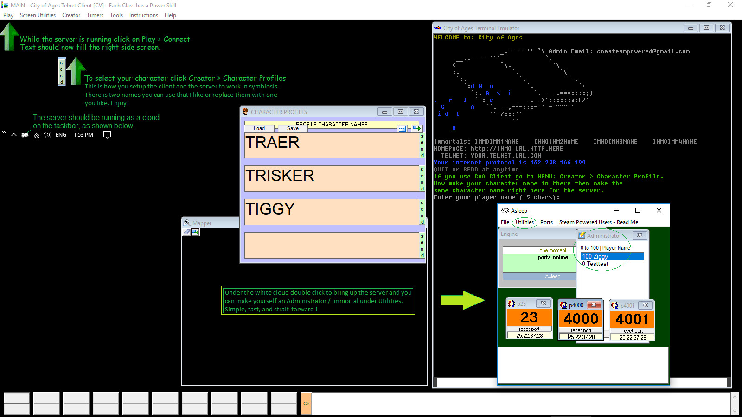Open the cloud server icon in the taskbar
742x417 pixels.
[x=25, y=134]
